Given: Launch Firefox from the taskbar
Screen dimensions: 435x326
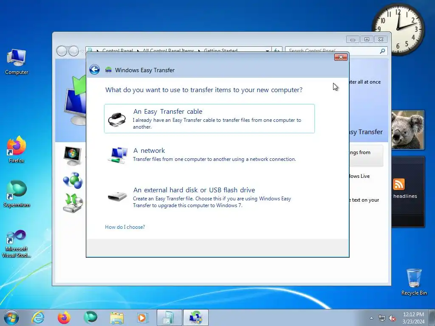Looking at the screenshot, I should point(64,318).
